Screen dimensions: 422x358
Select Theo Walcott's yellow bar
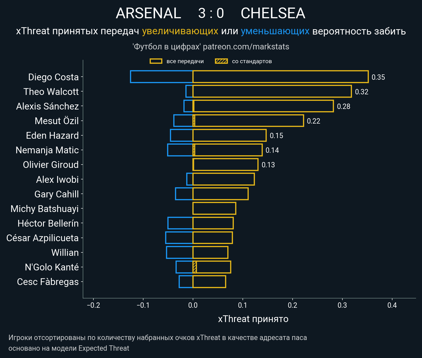coord(272,91)
